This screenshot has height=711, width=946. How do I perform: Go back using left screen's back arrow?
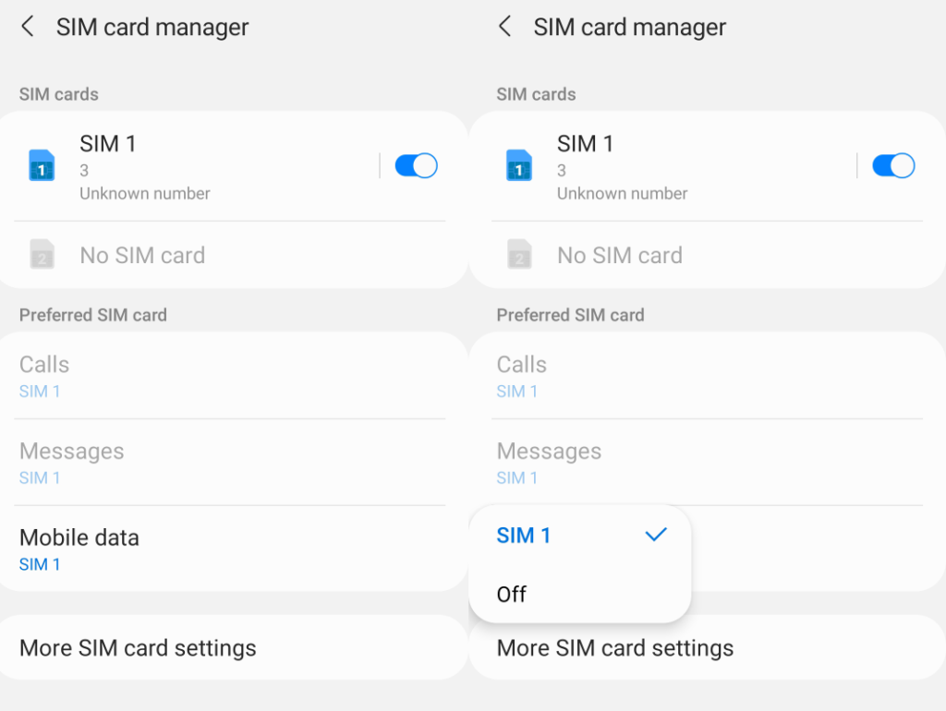(27, 27)
